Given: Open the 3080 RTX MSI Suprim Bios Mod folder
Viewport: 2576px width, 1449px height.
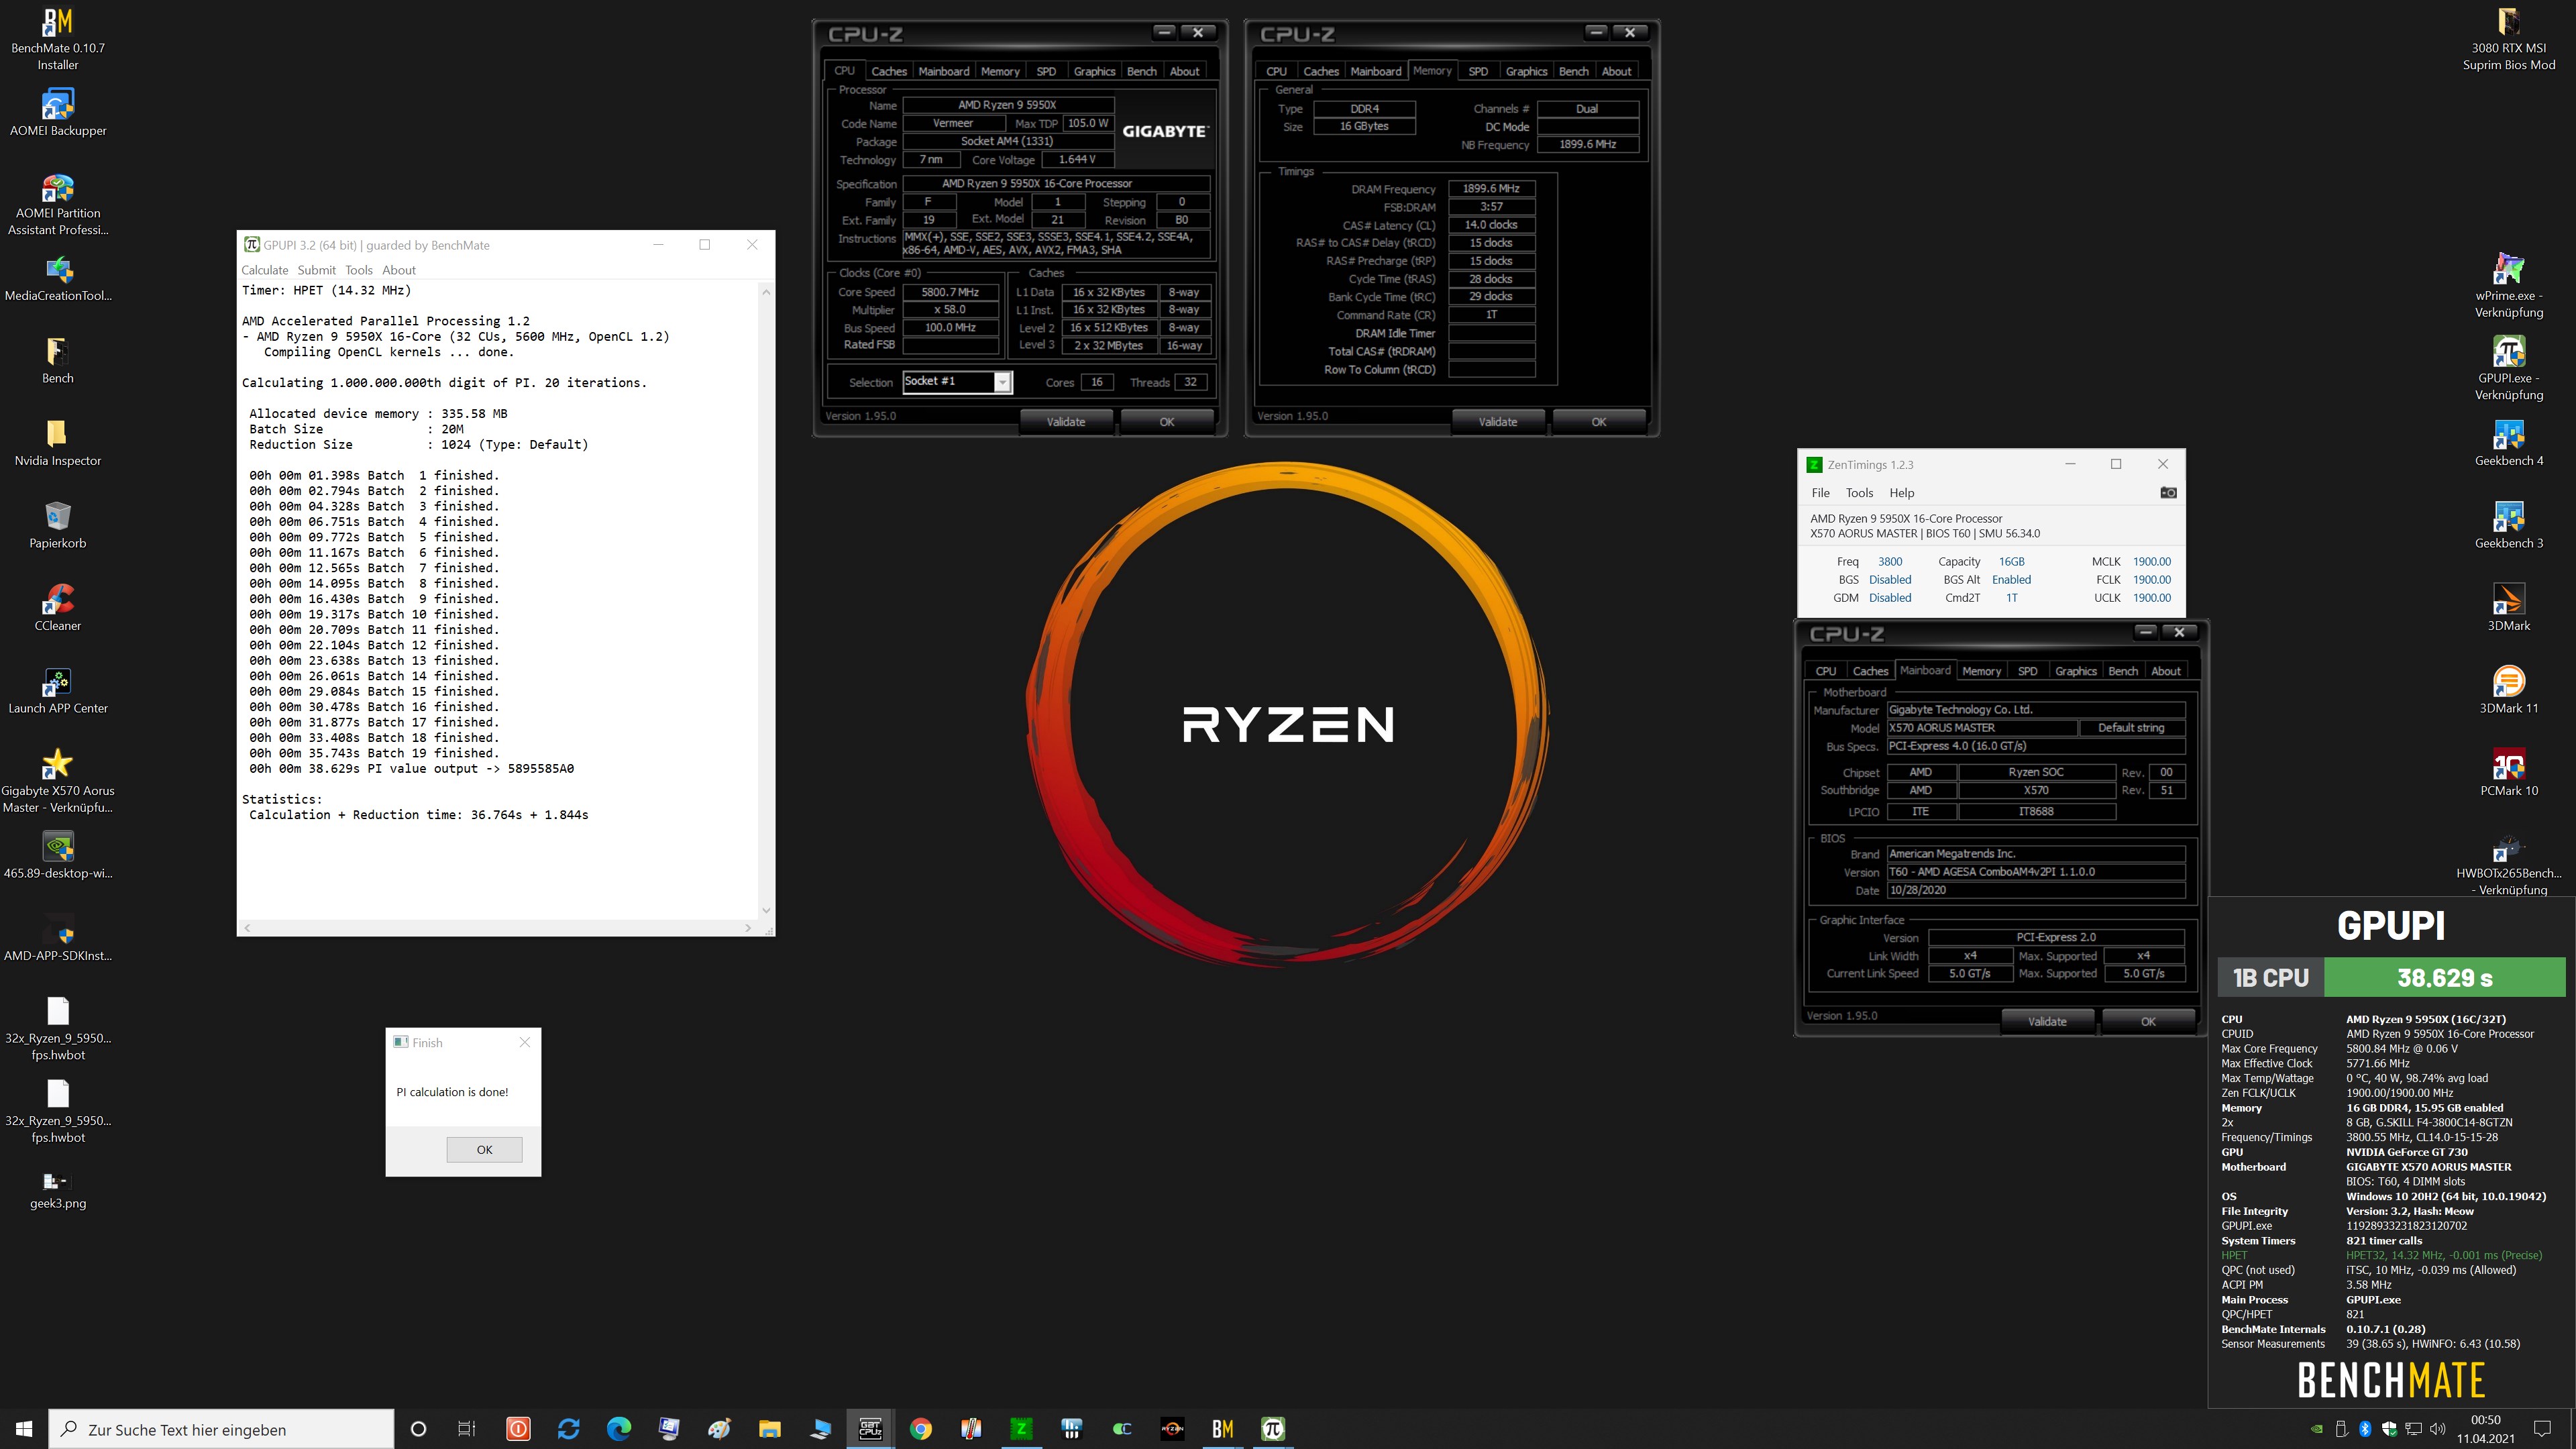Looking at the screenshot, I should [2508, 39].
